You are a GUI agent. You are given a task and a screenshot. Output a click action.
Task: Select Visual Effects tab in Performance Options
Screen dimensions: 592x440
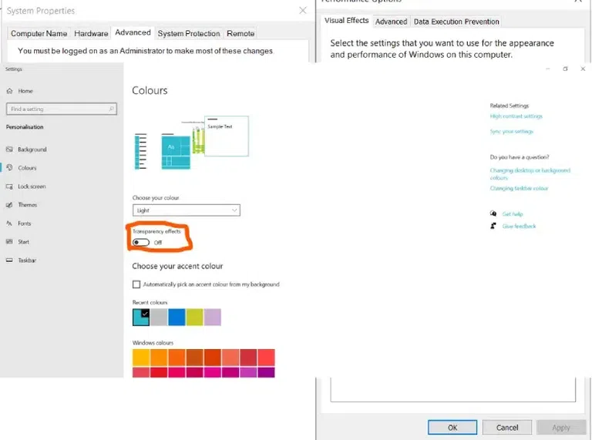coord(347,20)
